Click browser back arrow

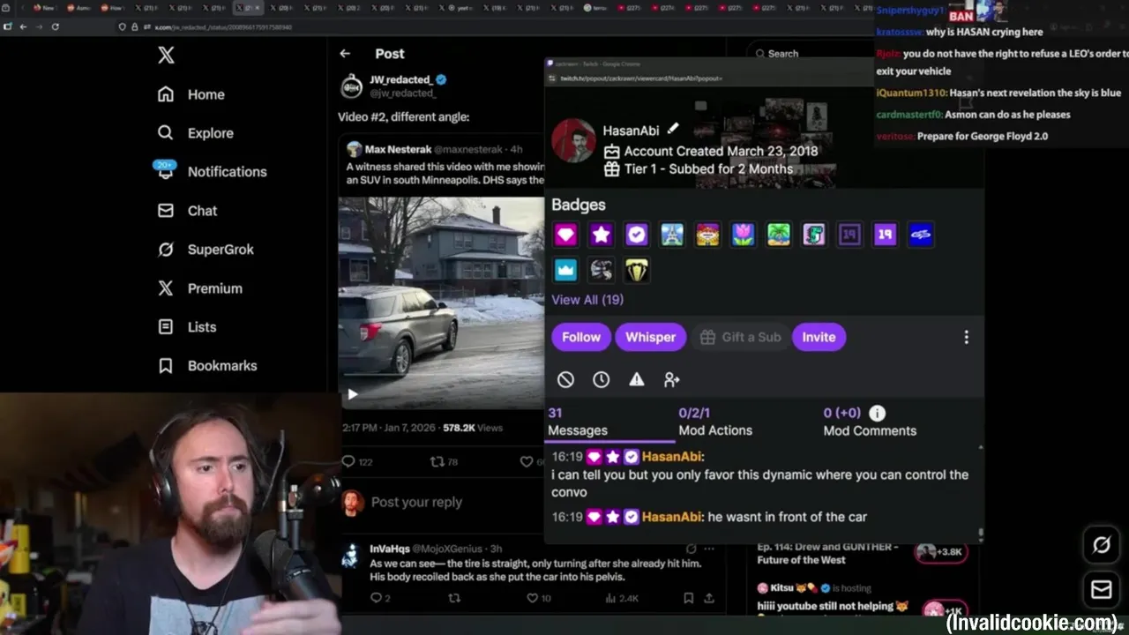pyautogui.click(x=23, y=26)
